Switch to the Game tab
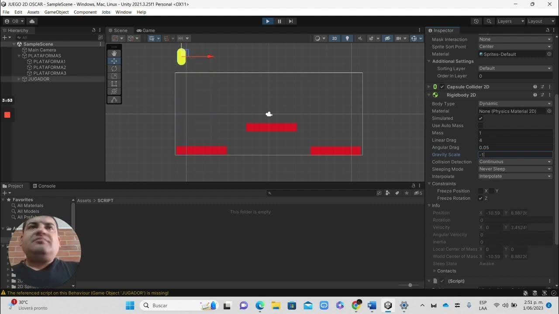Image resolution: width=559 pixels, height=314 pixels. (146, 31)
